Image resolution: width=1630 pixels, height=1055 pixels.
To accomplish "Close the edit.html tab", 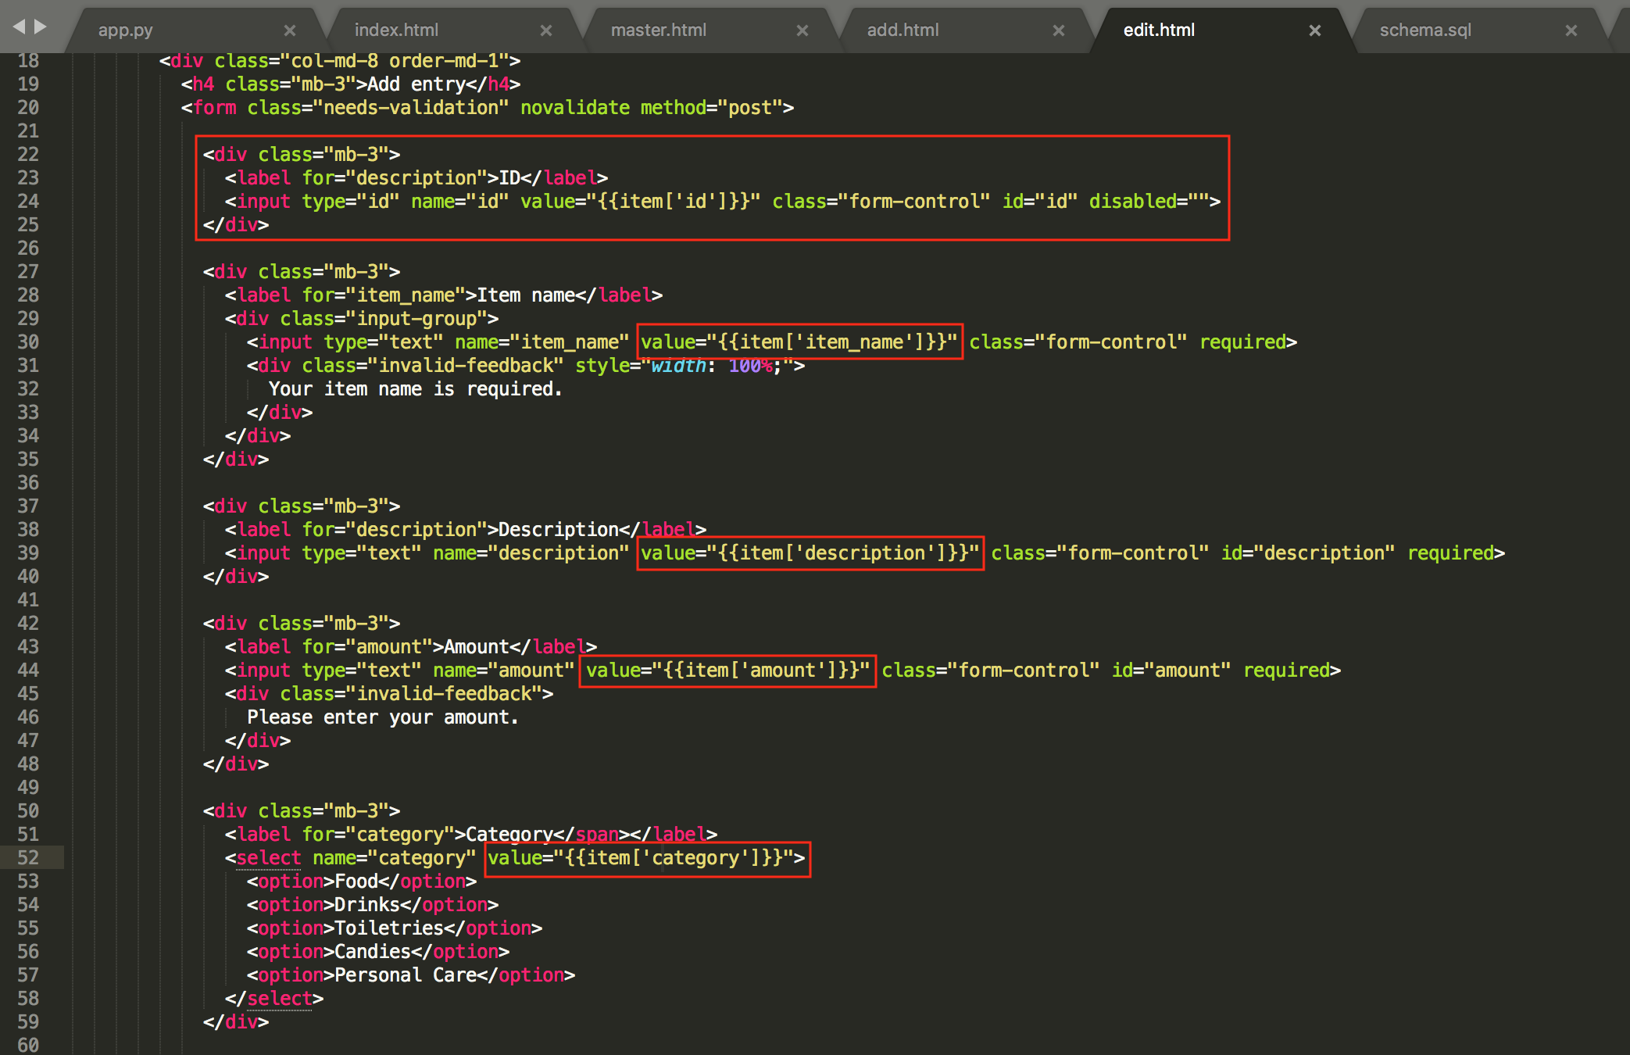I will click(x=1314, y=30).
